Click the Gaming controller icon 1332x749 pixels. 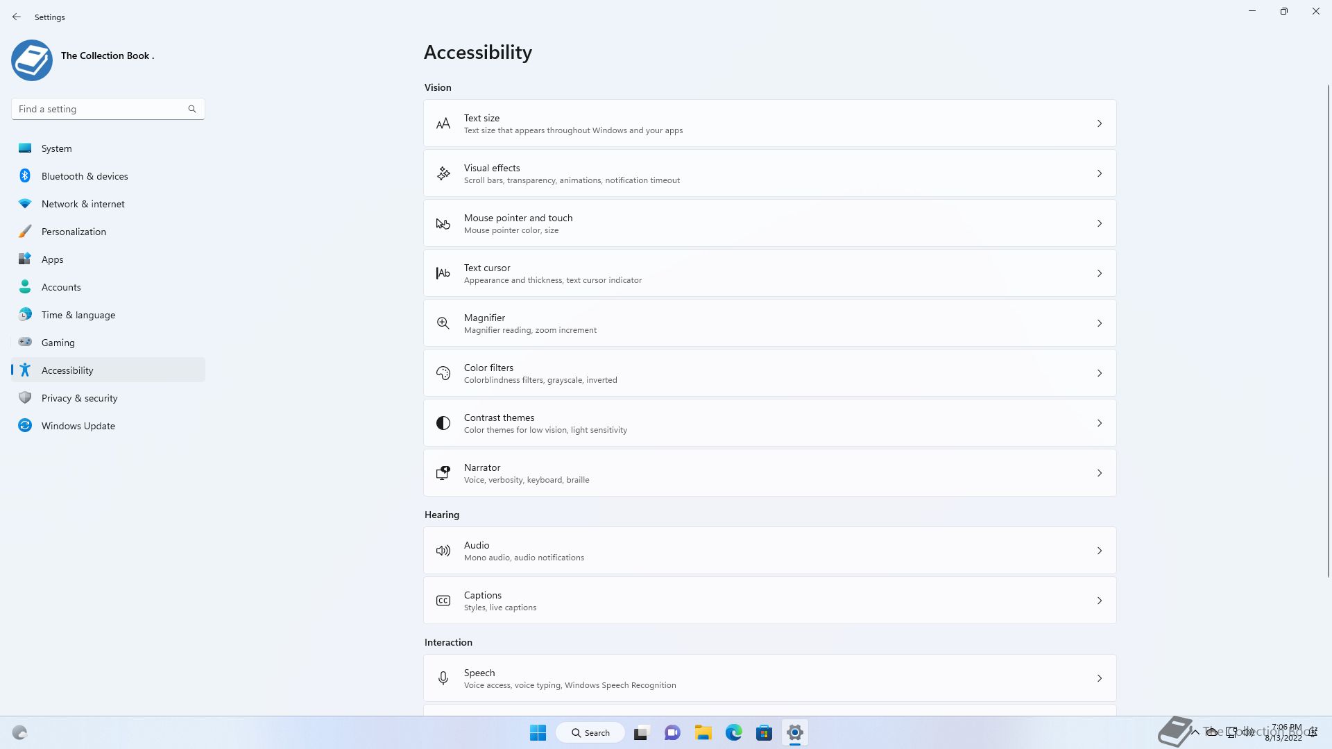click(x=25, y=342)
